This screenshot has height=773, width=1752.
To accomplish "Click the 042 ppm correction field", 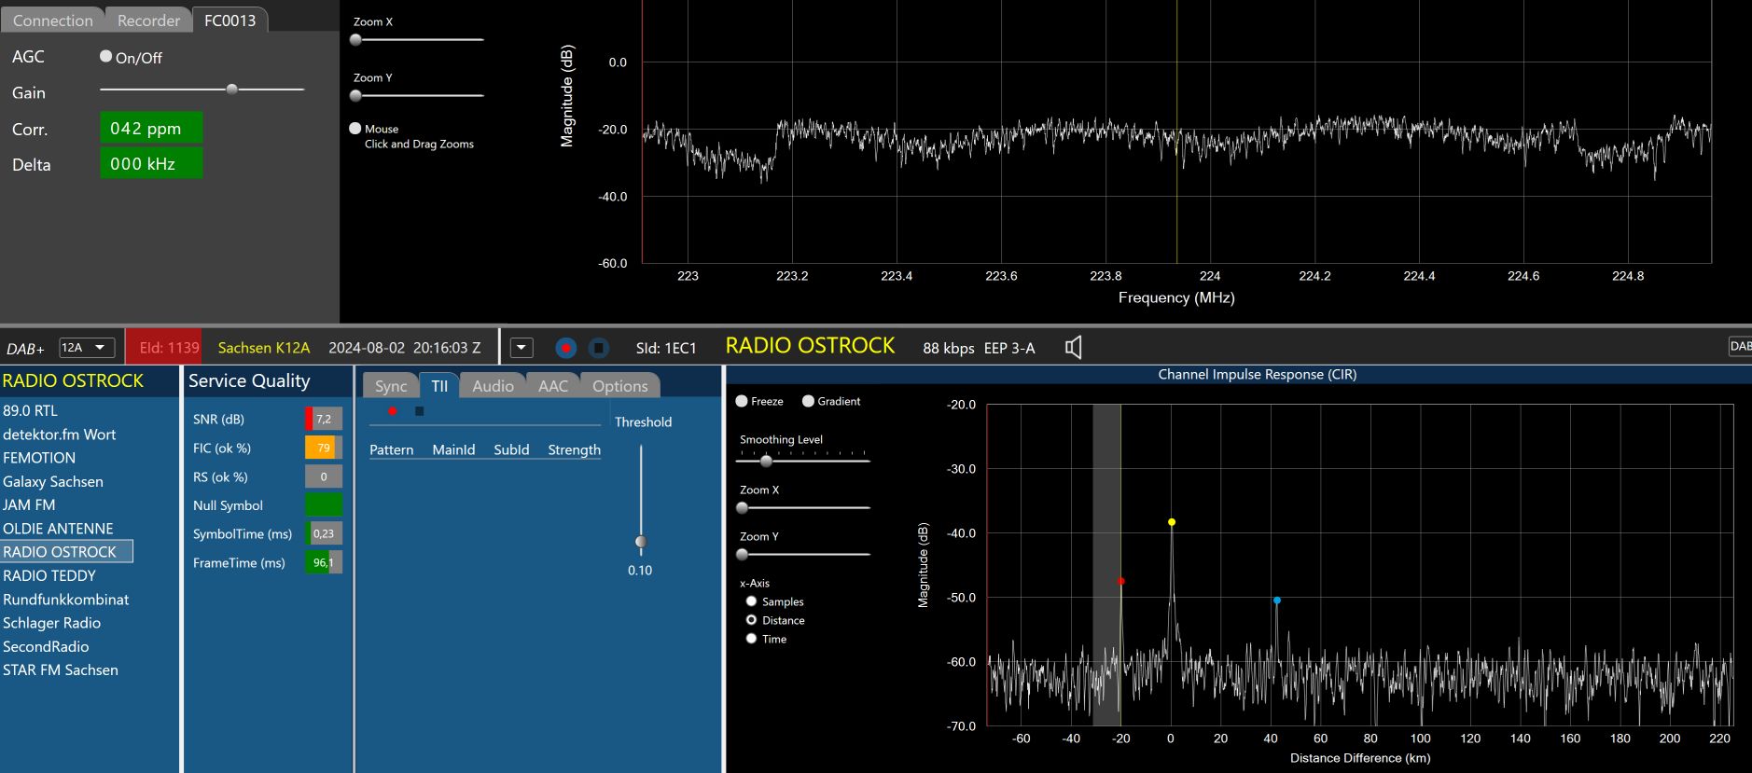I will click(151, 129).
